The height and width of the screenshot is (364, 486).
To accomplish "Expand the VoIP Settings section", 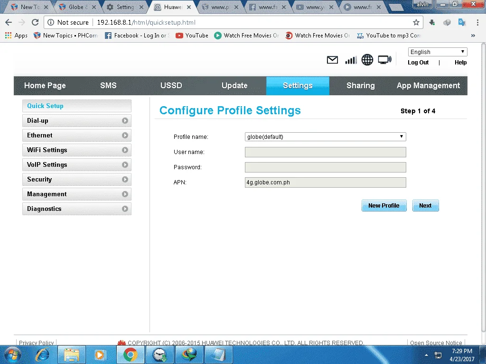I will [x=77, y=164].
